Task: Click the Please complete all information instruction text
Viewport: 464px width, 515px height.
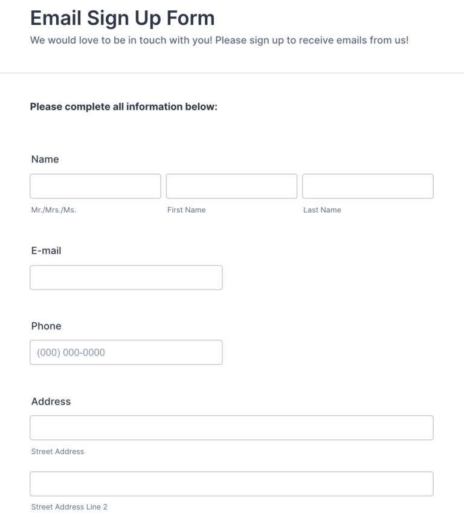Action: pos(123,106)
